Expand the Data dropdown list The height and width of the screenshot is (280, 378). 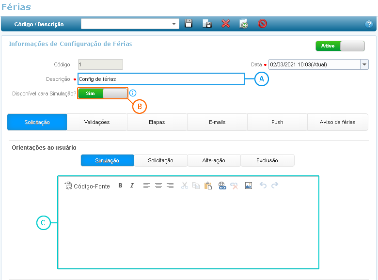pos(364,64)
